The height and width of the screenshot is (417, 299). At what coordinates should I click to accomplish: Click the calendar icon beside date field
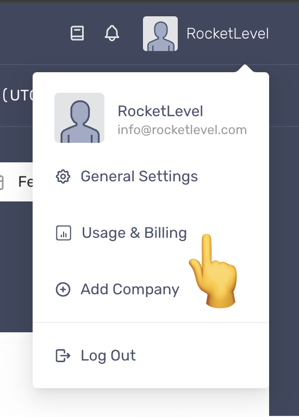coord(2,182)
